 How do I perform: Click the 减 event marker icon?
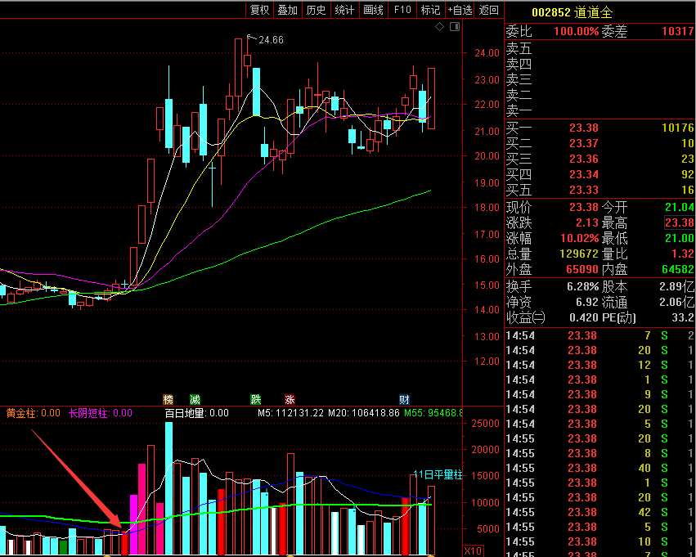click(195, 399)
